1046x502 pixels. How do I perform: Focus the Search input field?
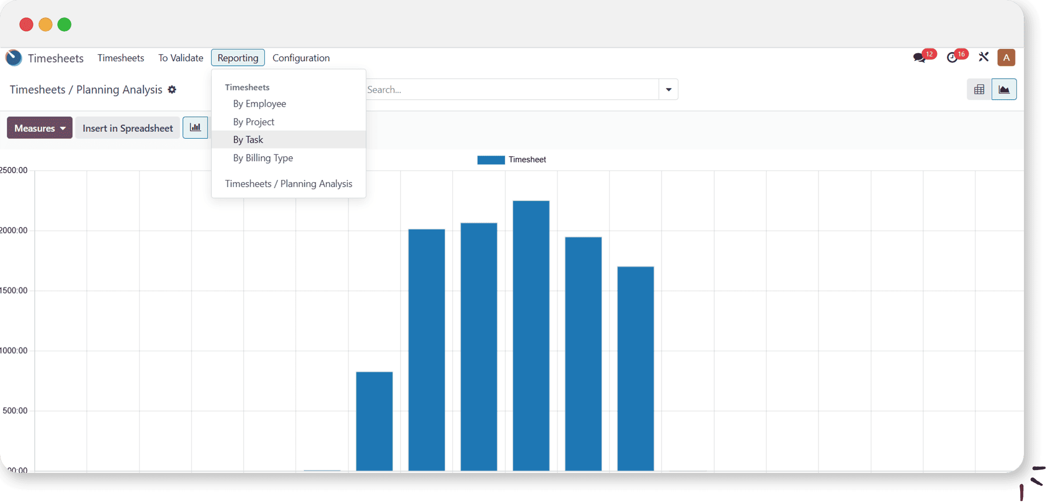pos(511,89)
